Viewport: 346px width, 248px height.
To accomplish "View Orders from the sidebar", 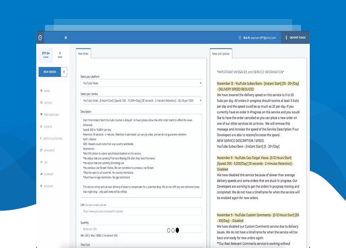I will click(48, 127).
